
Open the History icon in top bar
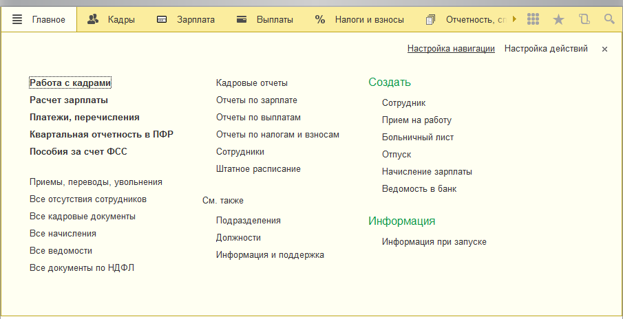coord(584,19)
